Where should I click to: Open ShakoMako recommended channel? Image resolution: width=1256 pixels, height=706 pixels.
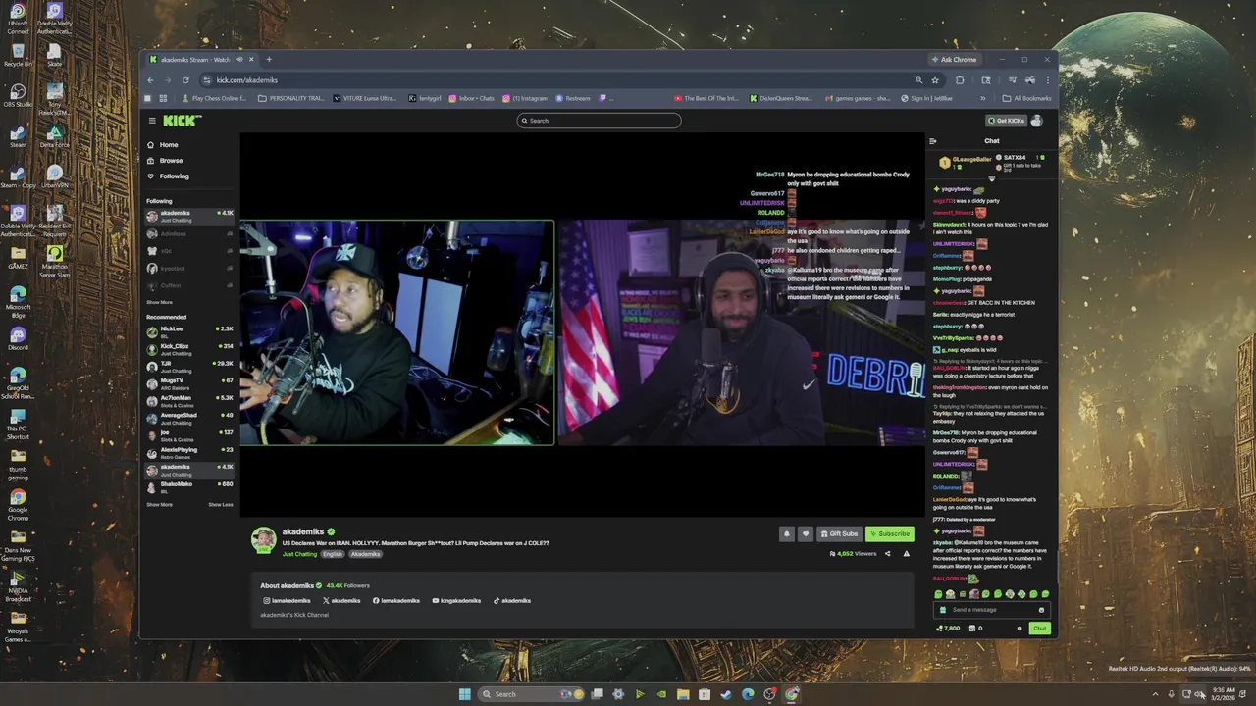pos(189,486)
